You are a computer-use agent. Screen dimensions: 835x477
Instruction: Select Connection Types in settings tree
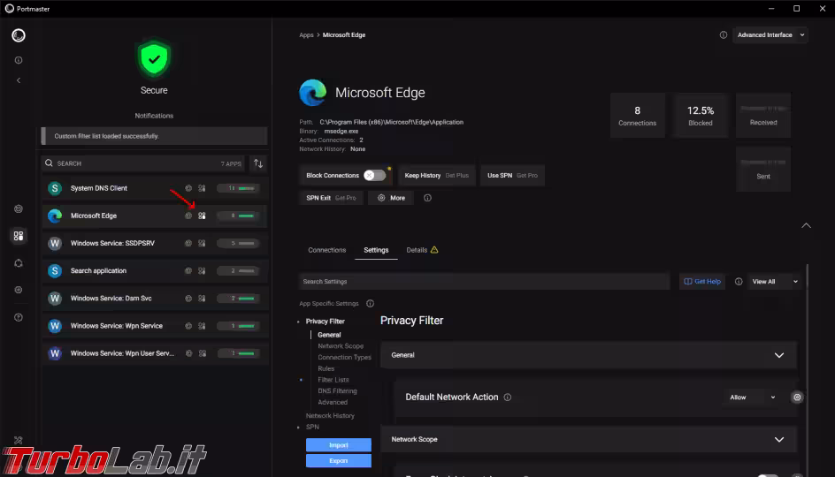344,358
